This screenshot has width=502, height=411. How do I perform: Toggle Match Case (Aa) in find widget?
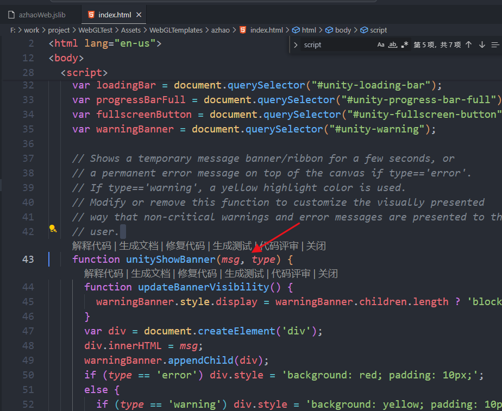[x=381, y=45]
